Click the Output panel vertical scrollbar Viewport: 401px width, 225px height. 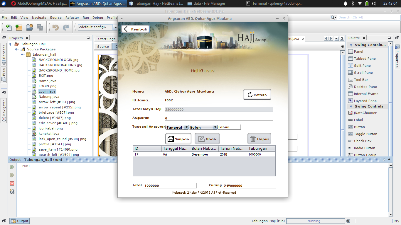click(x=390, y=190)
